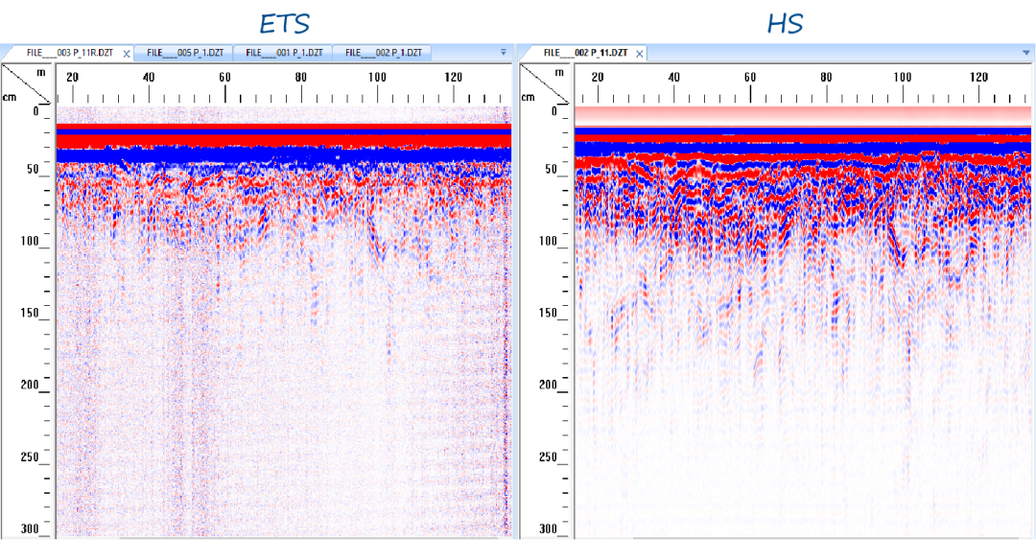Switch to the FILE___001 P_1.DZT tab

pyautogui.click(x=283, y=53)
